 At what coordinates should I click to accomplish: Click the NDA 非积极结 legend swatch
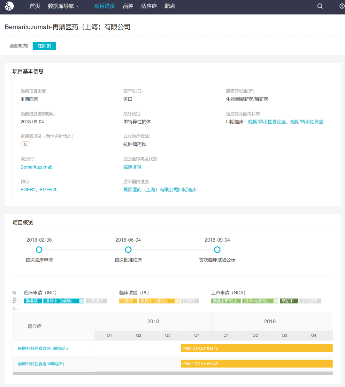click(x=310, y=301)
